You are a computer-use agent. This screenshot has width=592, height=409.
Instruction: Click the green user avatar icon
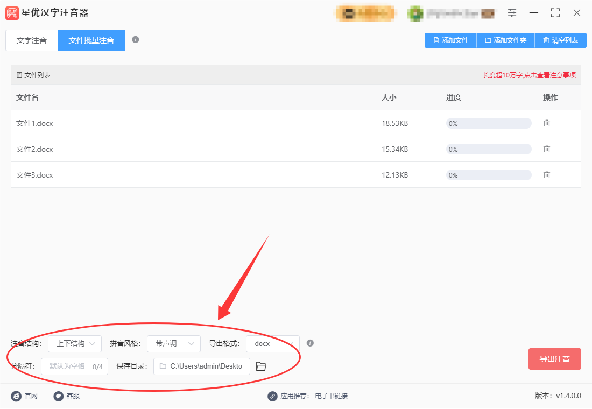click(x=415, y=13)
